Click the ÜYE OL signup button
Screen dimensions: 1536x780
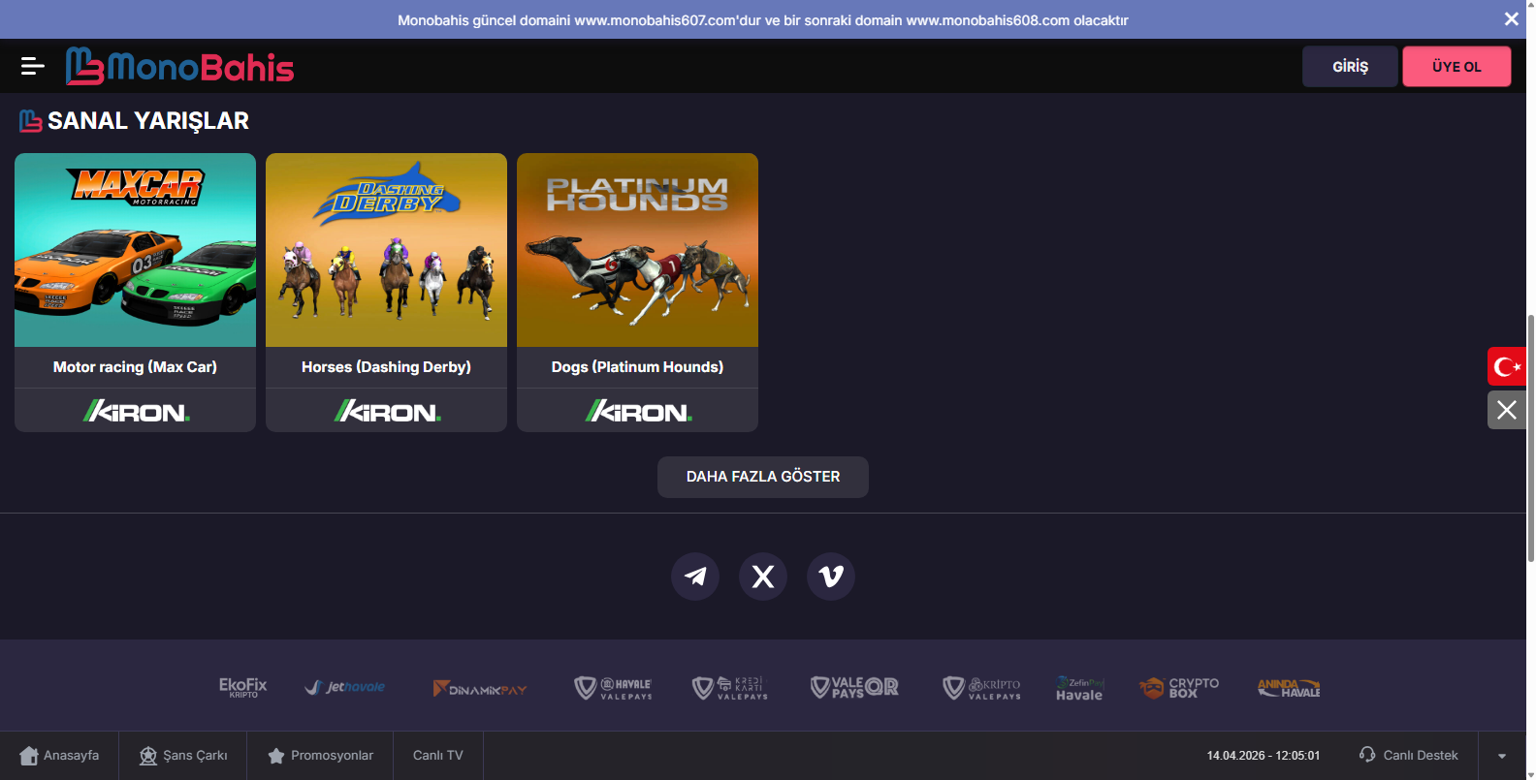coord(1456,67)
